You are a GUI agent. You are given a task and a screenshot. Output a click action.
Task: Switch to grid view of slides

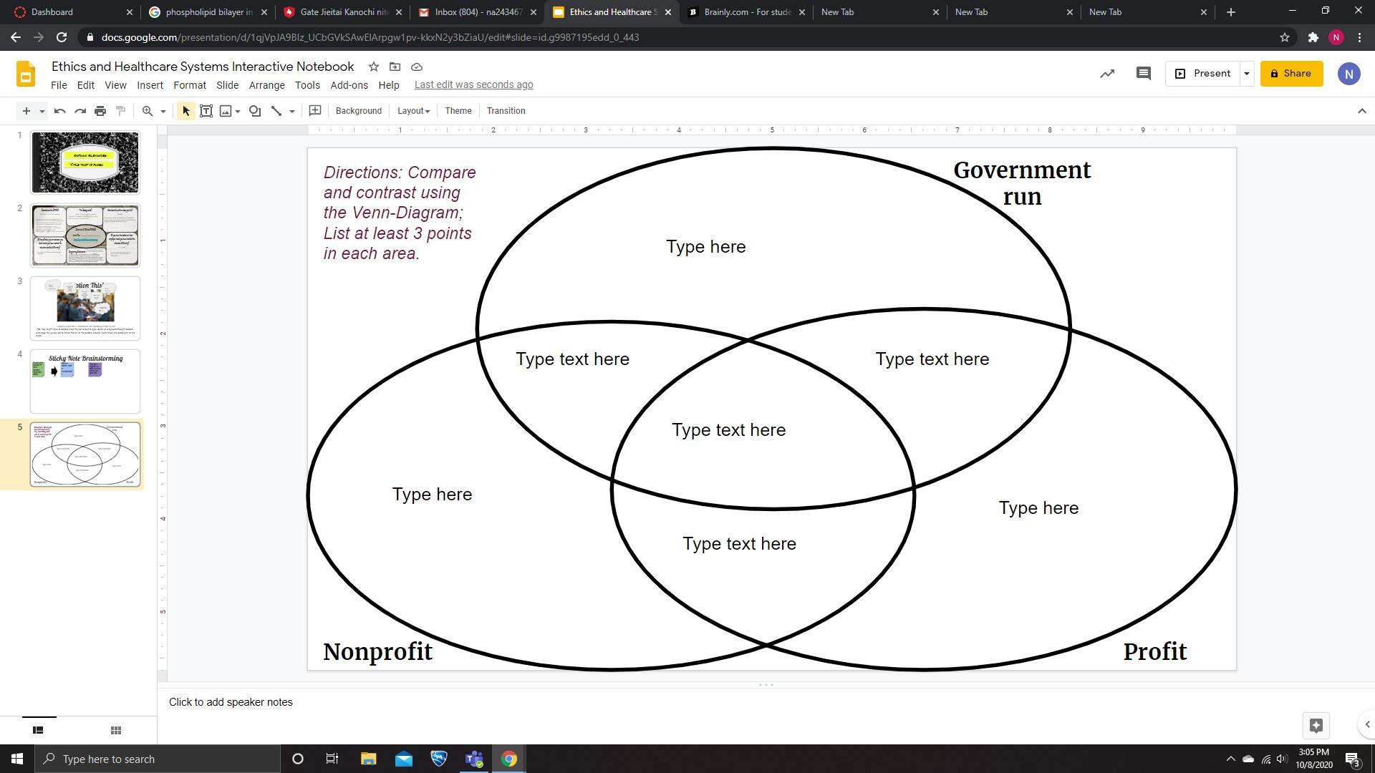116,730
